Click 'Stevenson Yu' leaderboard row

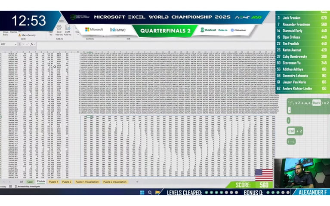pyautogui.click(x=302, y=63)
